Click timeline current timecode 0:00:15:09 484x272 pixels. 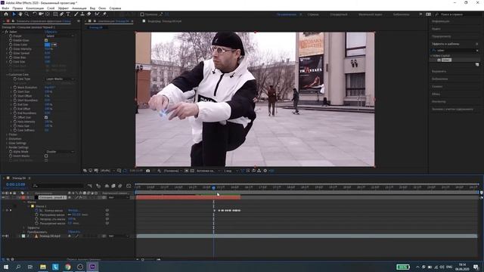click(15, 184)
